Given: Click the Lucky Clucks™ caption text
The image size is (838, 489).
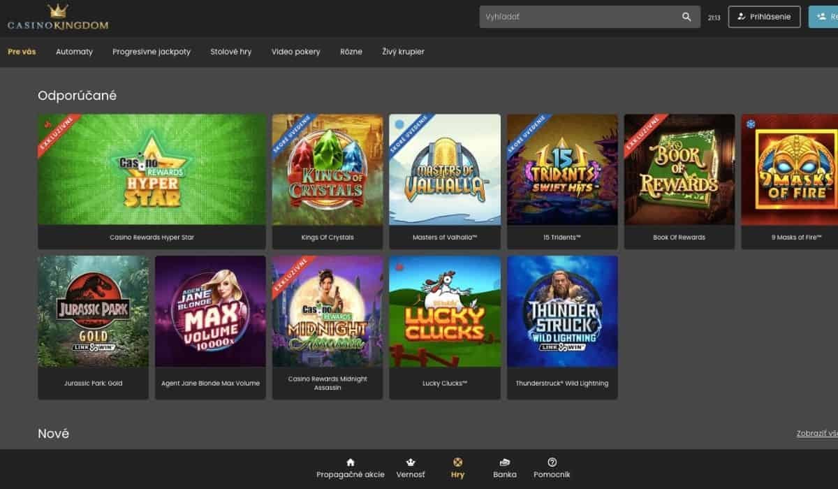Looking at the screenshot, I should [x=445, y=384].
